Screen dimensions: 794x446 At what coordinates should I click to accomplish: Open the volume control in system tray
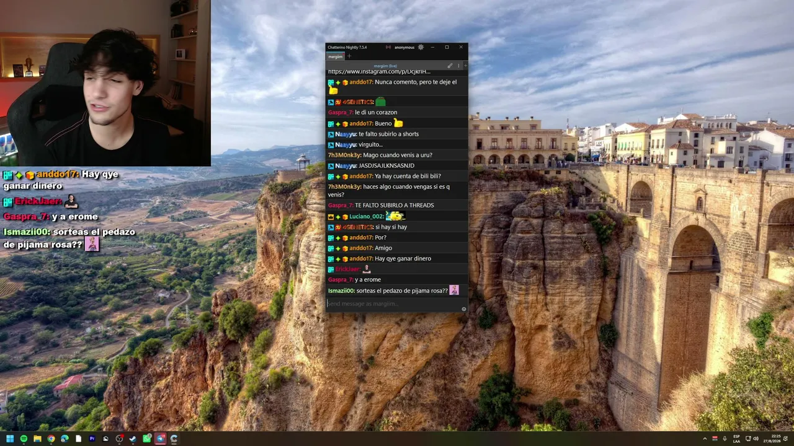pos(757,439)
